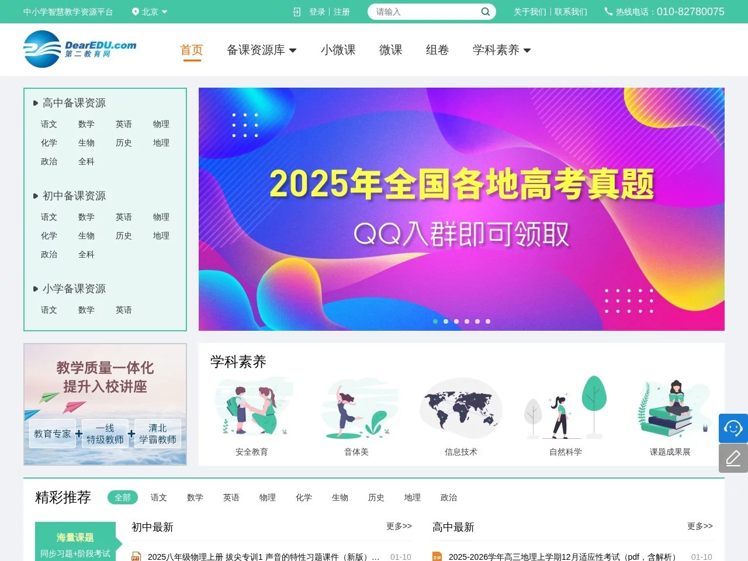The height and width of the screenshot is (561, 748).
Task: Select the 数学 filter in 精彩推荐
Action: pos(195,497)
